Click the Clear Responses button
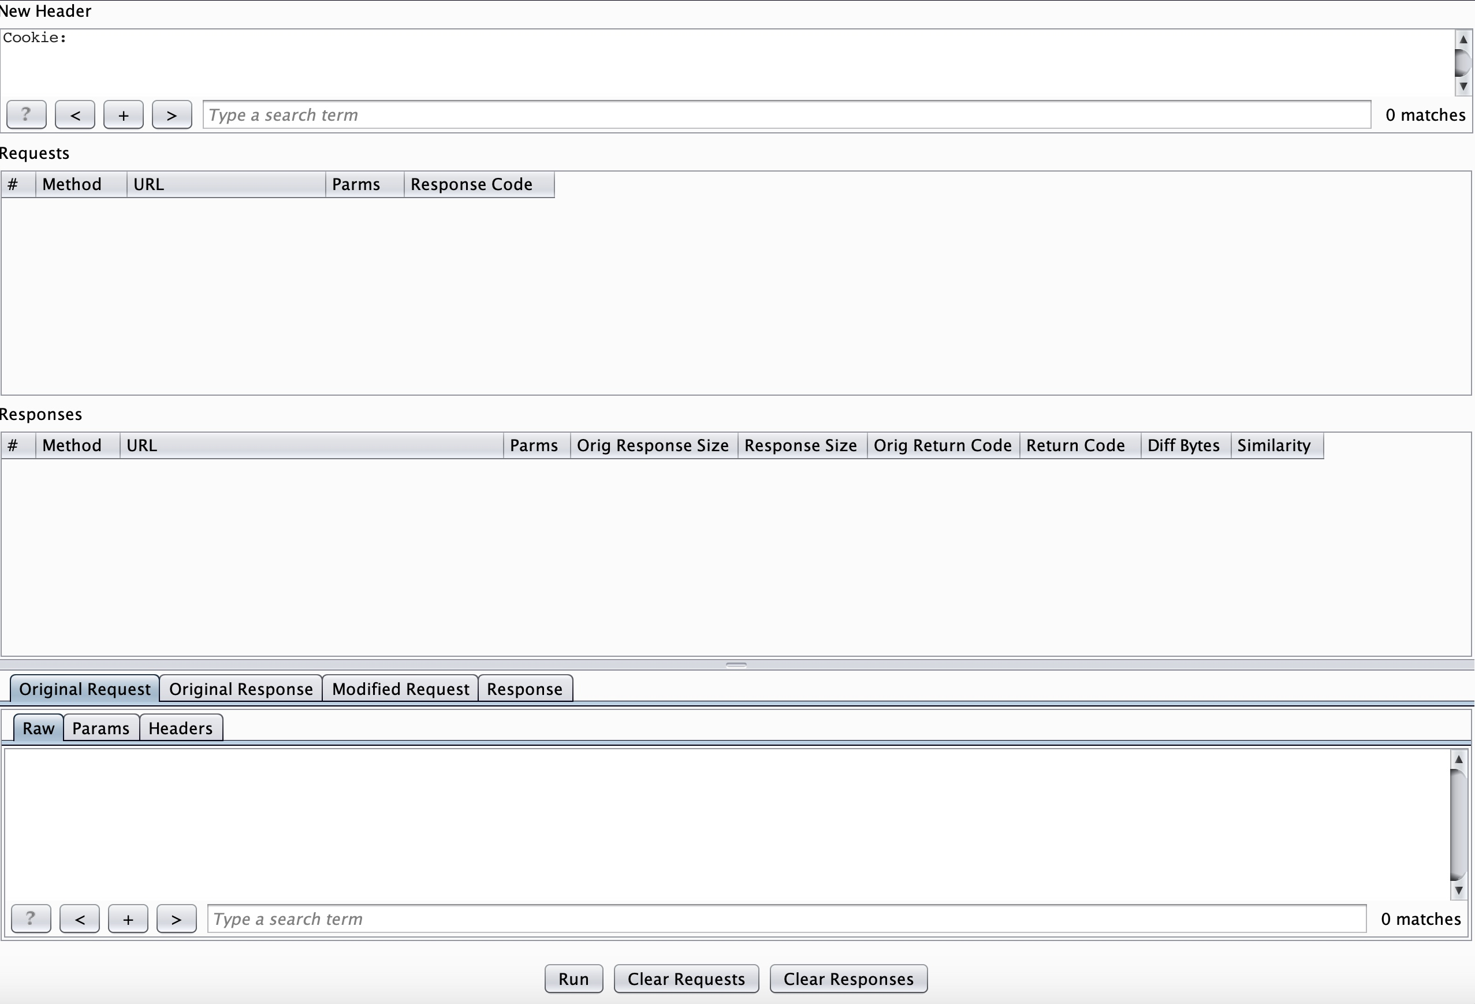 click(848, 978)
